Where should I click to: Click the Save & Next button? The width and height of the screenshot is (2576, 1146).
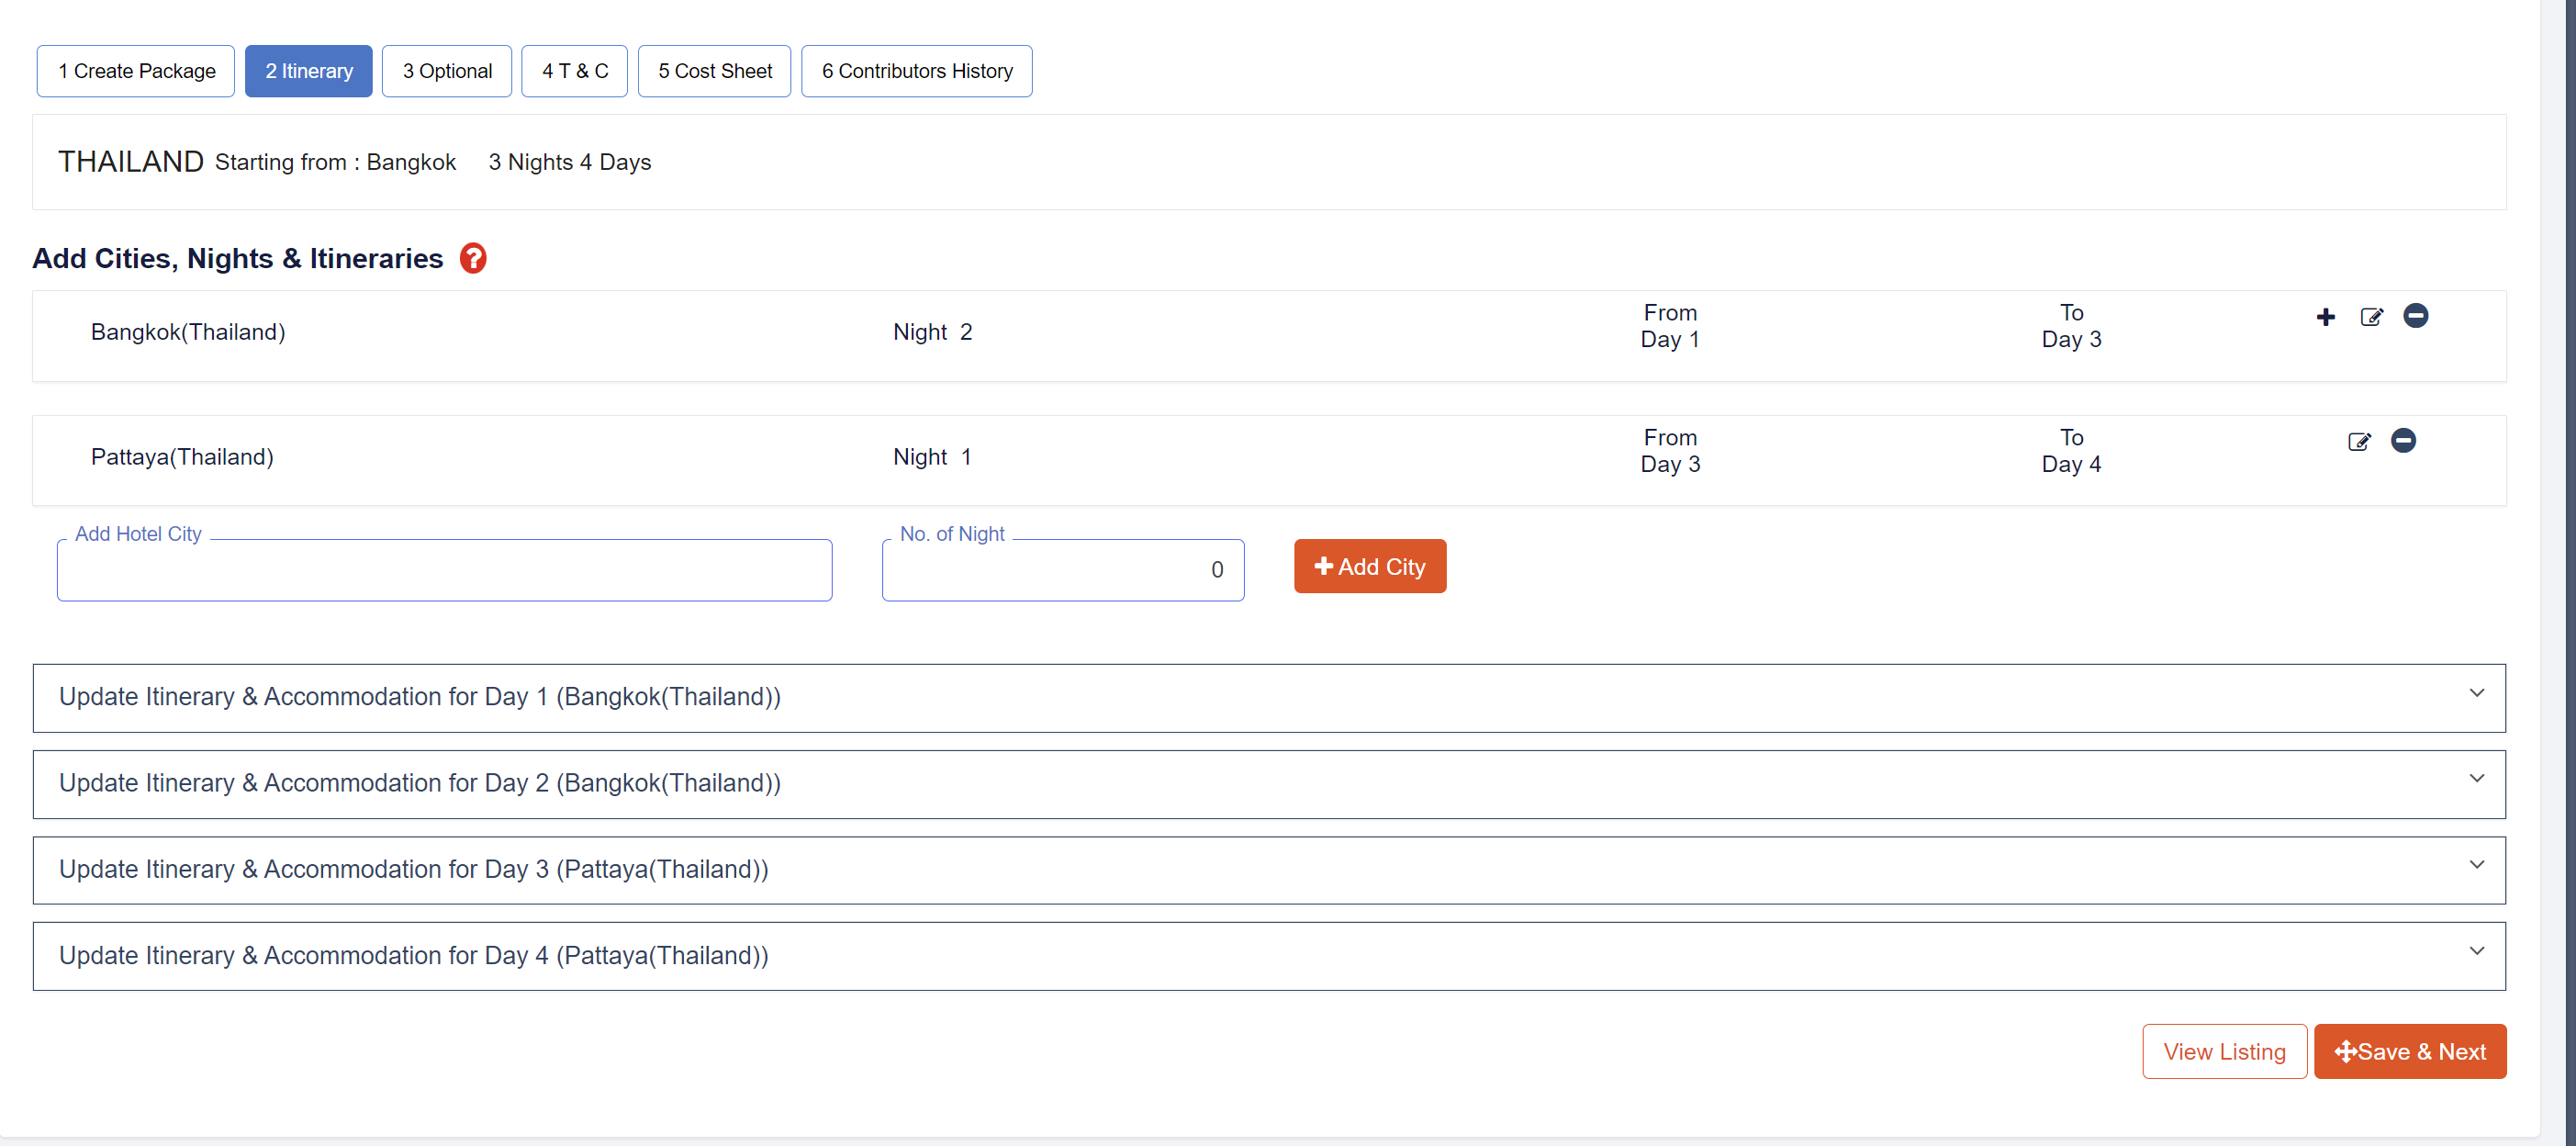click(2409, 1051)
